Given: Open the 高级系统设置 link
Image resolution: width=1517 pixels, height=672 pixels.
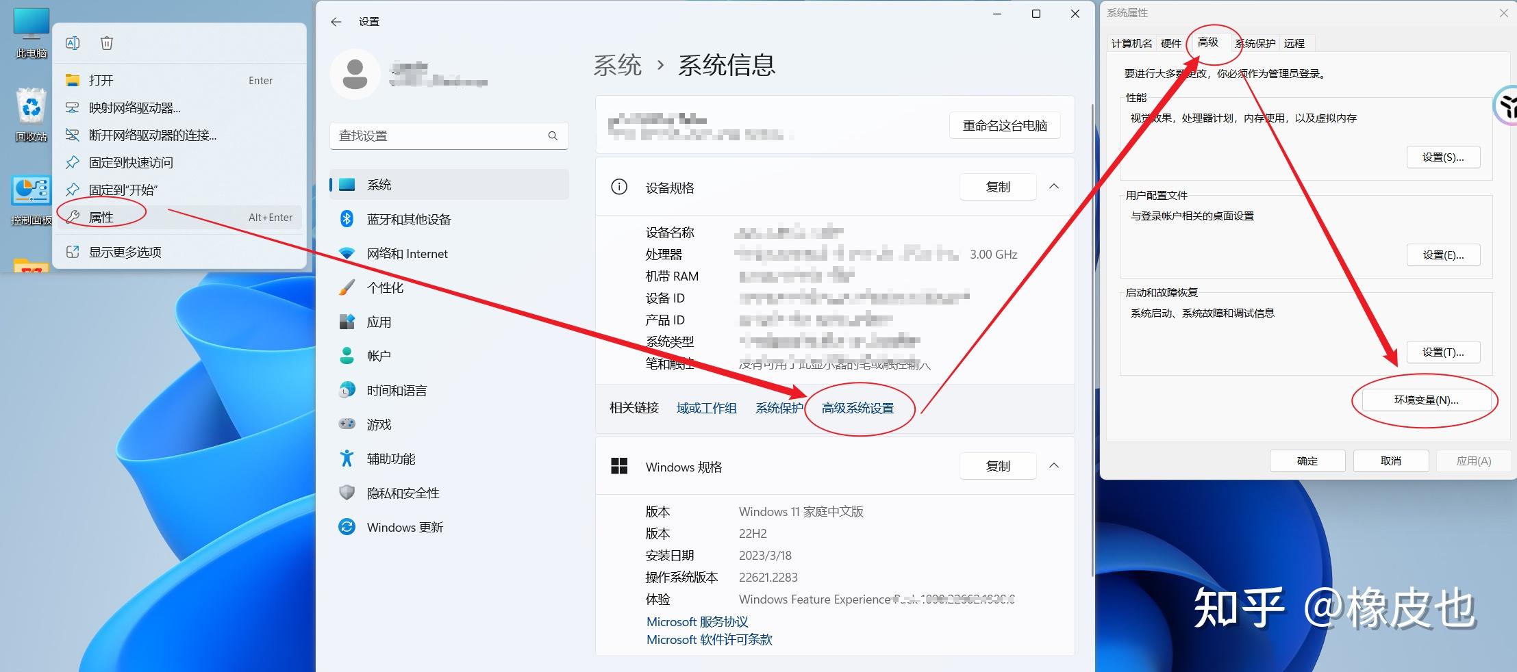Looking at the screenshot, I should [x=857, y=408].
